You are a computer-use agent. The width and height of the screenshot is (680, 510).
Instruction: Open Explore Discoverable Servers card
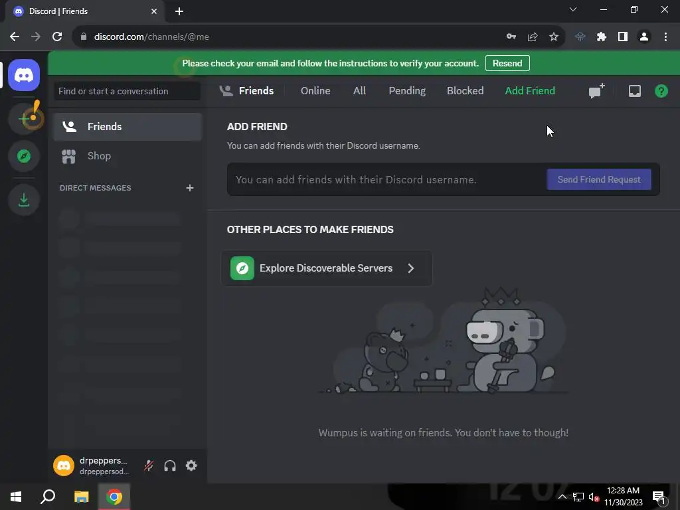pyautogui.click(x=327, y=268)
